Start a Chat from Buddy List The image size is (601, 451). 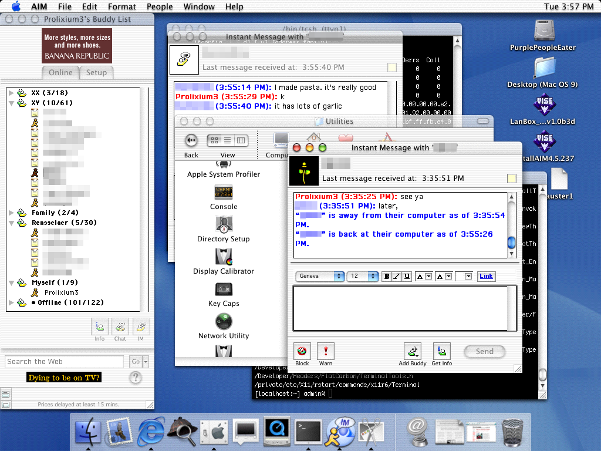point(120,327)
